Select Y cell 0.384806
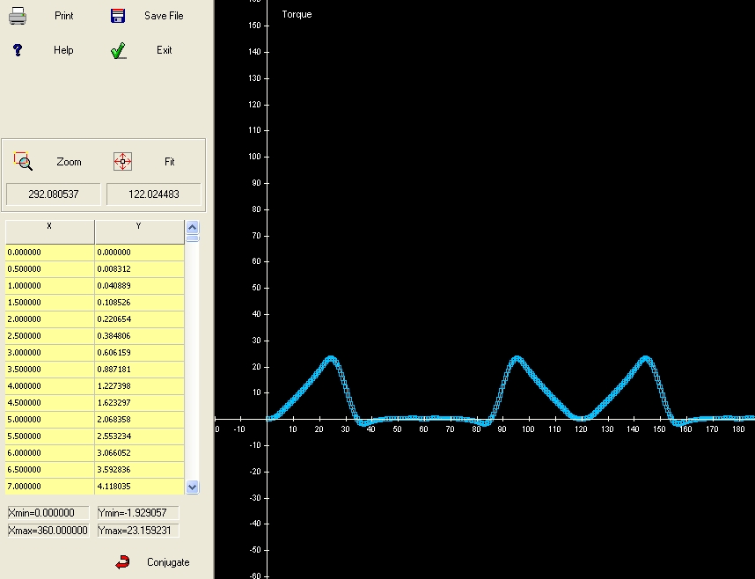This screenshot has height=579, width=755. click(139, 336)
